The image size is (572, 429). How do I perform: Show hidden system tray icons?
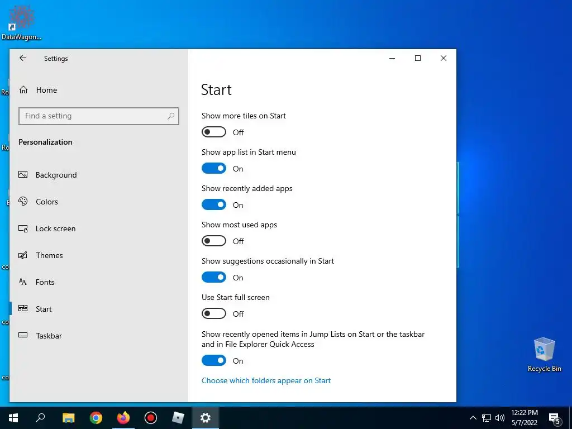(x=473, y=418)
